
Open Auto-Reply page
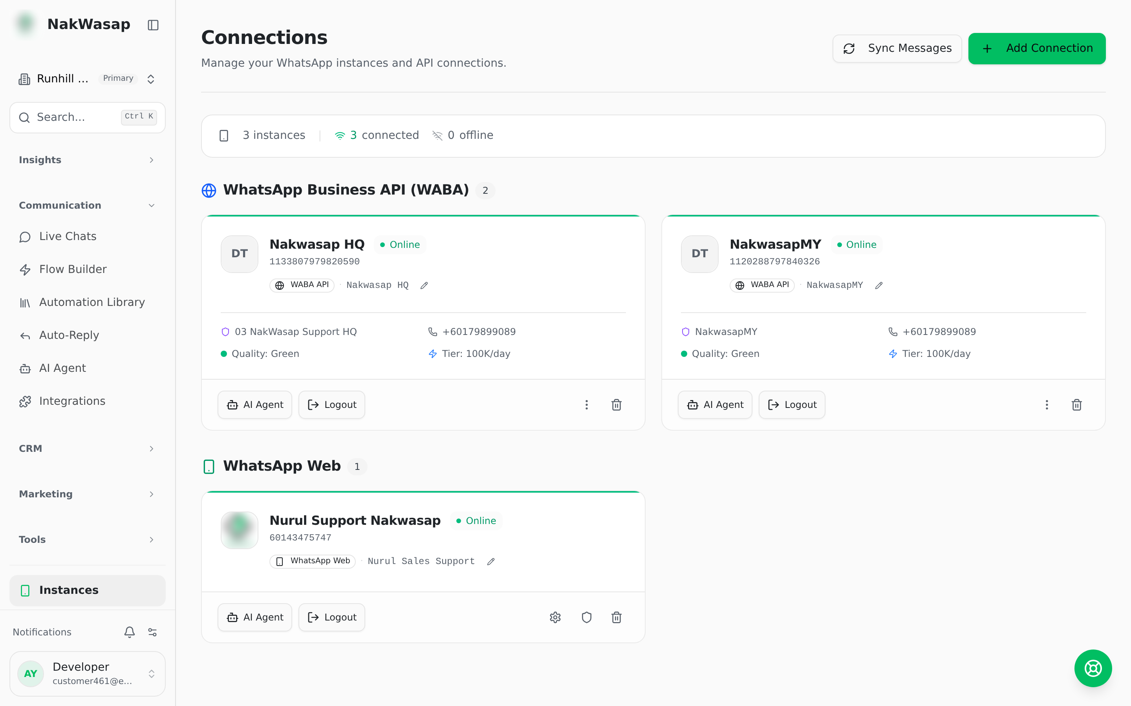(x=88, y=335)
